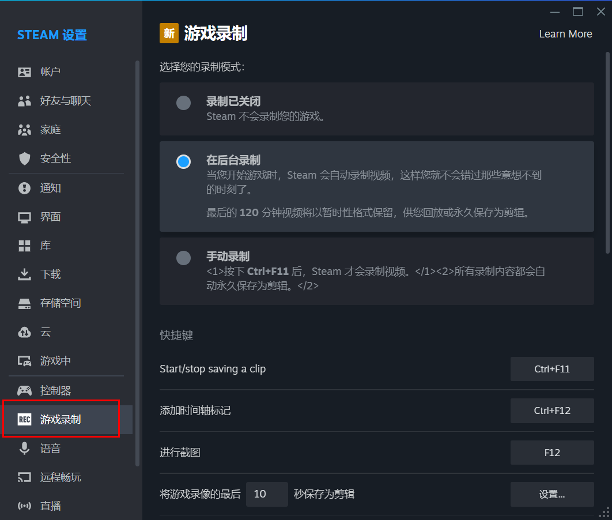Select the Record in Background (在后台录制) option
The width and height of the screenshot is (612, 520).
183,162
